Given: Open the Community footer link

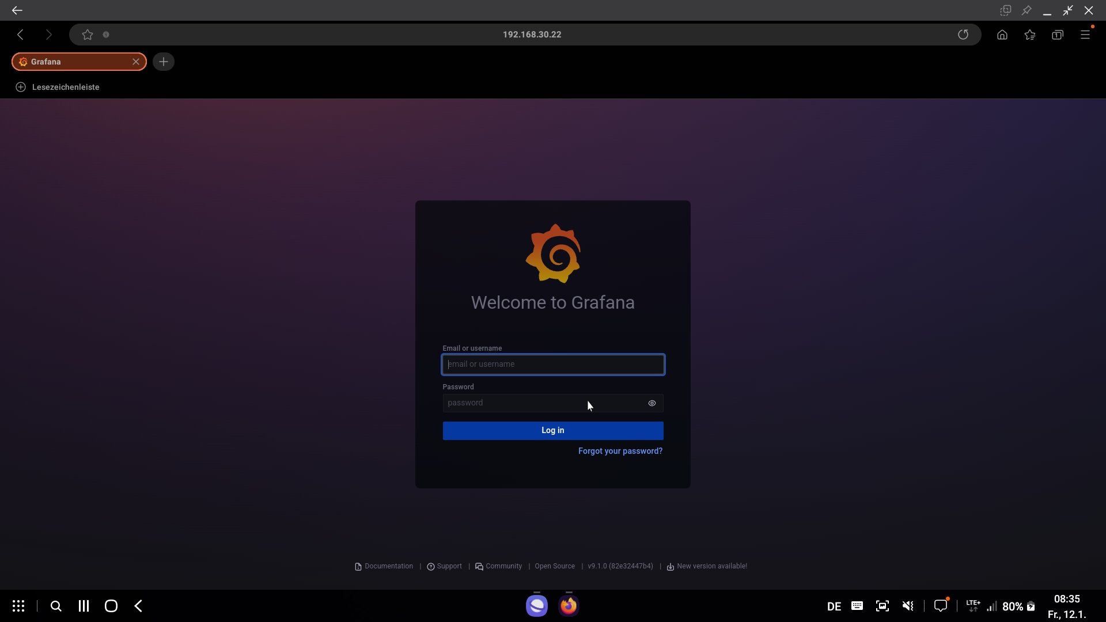Looking at the screenshot, I should coord(503,566).
